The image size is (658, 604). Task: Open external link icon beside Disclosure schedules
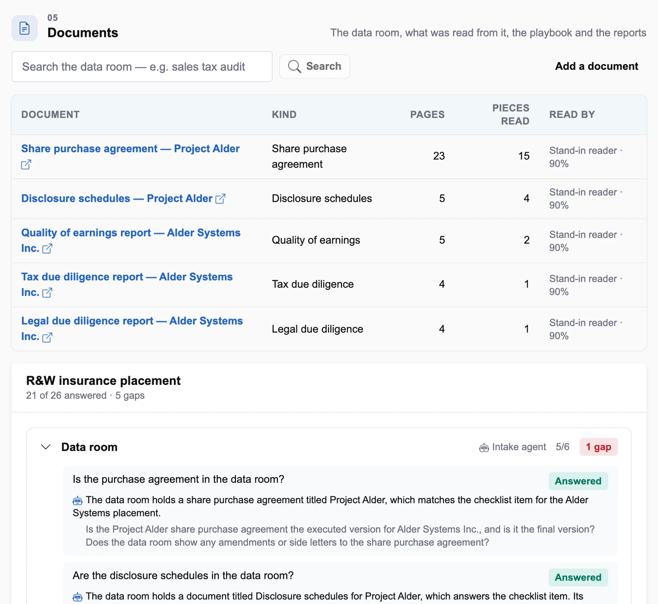click(x=220, y=199)
